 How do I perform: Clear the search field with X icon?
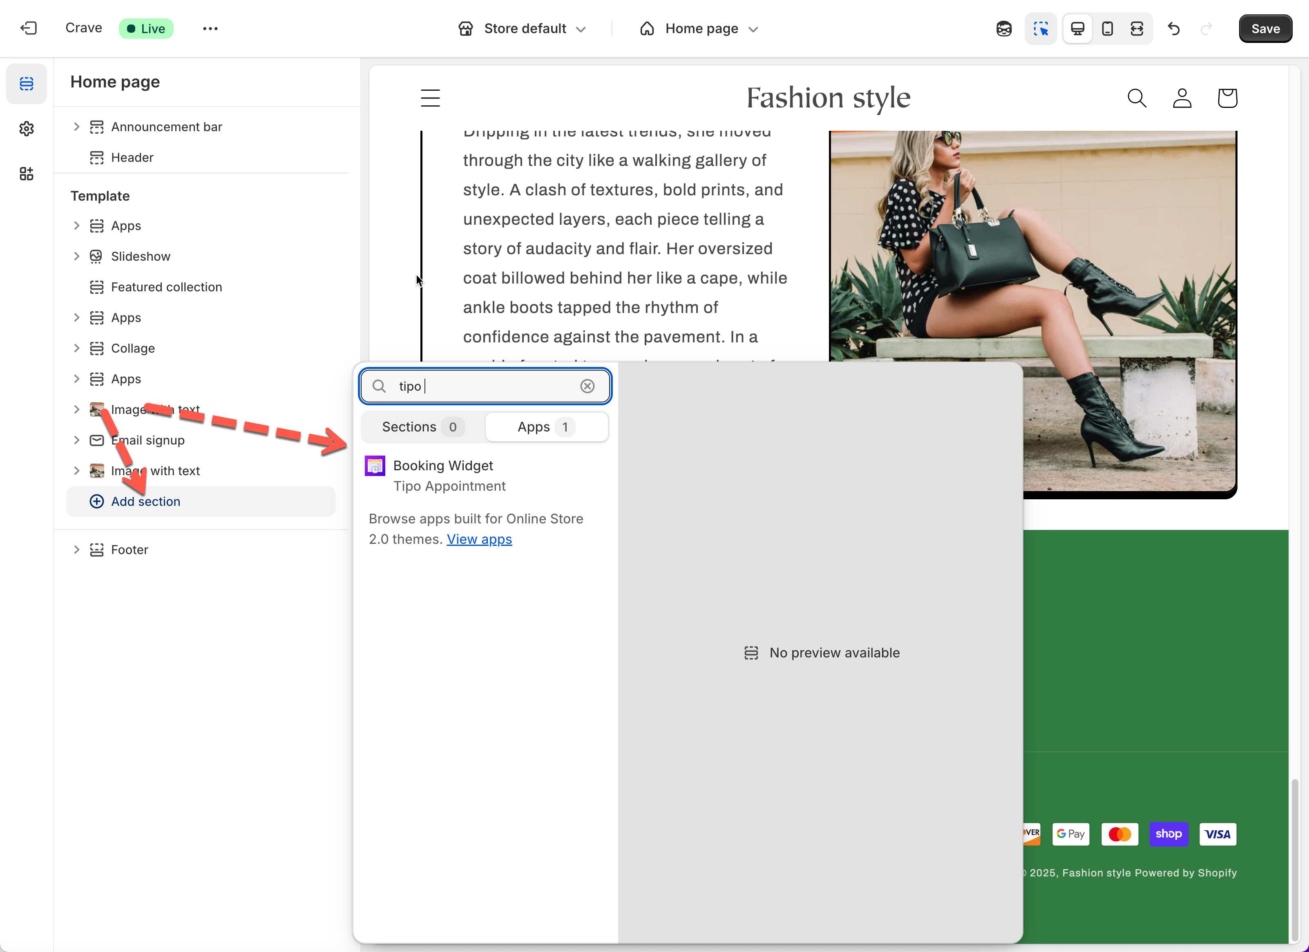pos(587,386)
